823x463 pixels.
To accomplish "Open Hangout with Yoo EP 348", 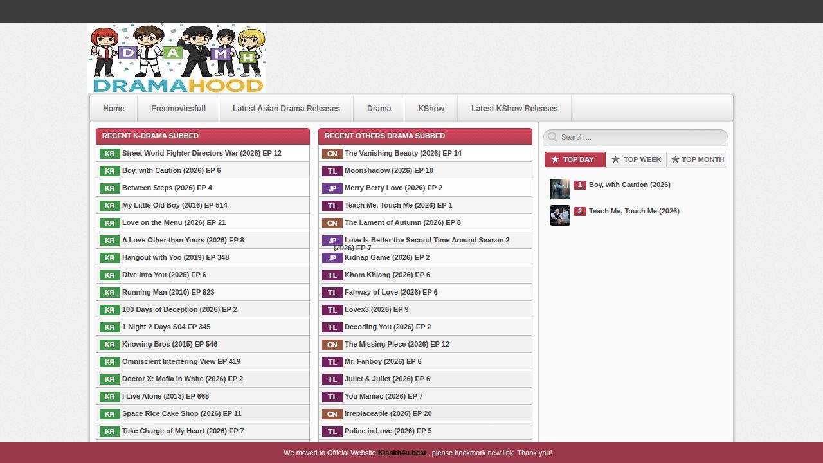I will (x=176, y=257).
